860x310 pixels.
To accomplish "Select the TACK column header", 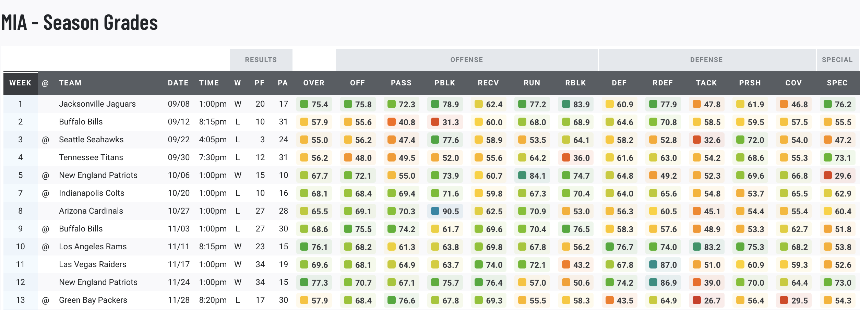I will (x=706, y=83).
